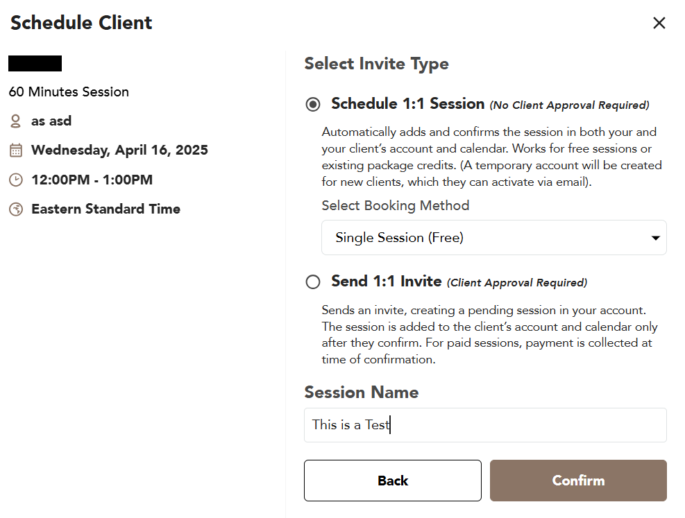Click the 'Select Booking Method' label
Screen dimensions: 685x518
(x=396, y=206)
